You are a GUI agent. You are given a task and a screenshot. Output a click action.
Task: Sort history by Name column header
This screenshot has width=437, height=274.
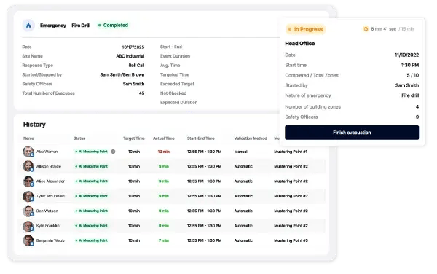pyautogui.click(x=28, y=138)
